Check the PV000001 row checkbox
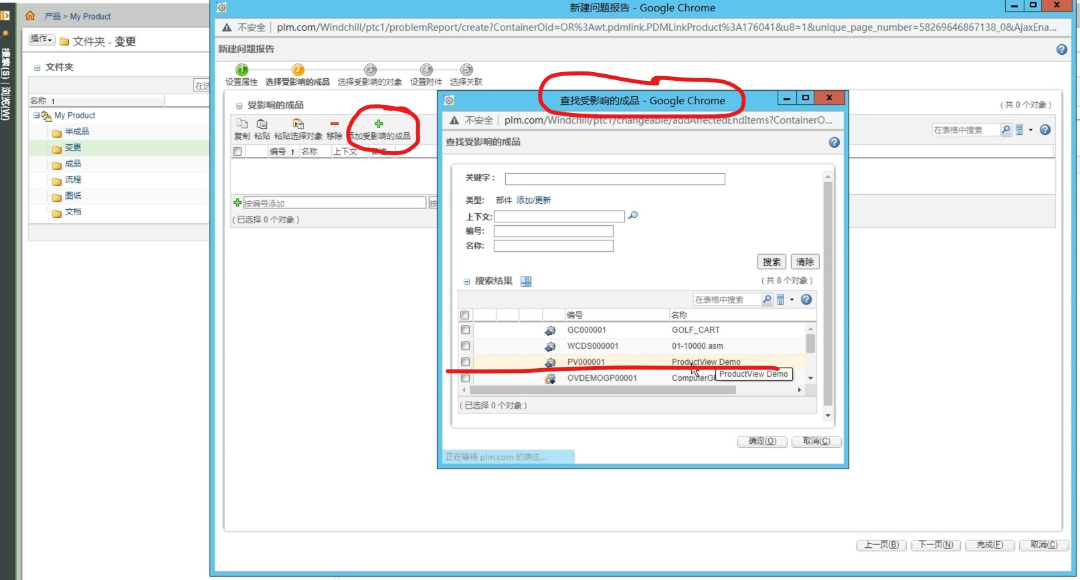The image size is (1080, 580). 465,362
